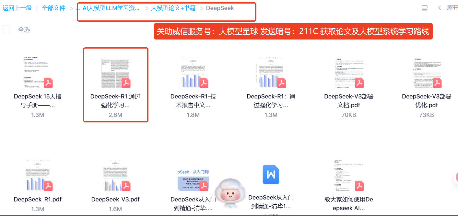
Task: Select file name DeepSeek-R1 通过强化学习... (2.6M)
Action: coord(115,101)
